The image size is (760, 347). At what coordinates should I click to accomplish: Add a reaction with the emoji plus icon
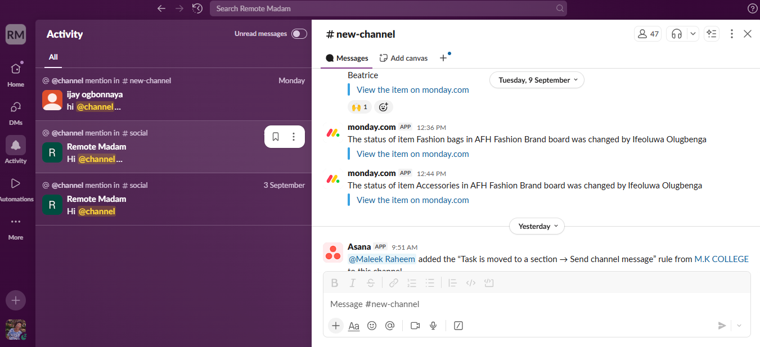pyautogui.click(x=383, y=107)
